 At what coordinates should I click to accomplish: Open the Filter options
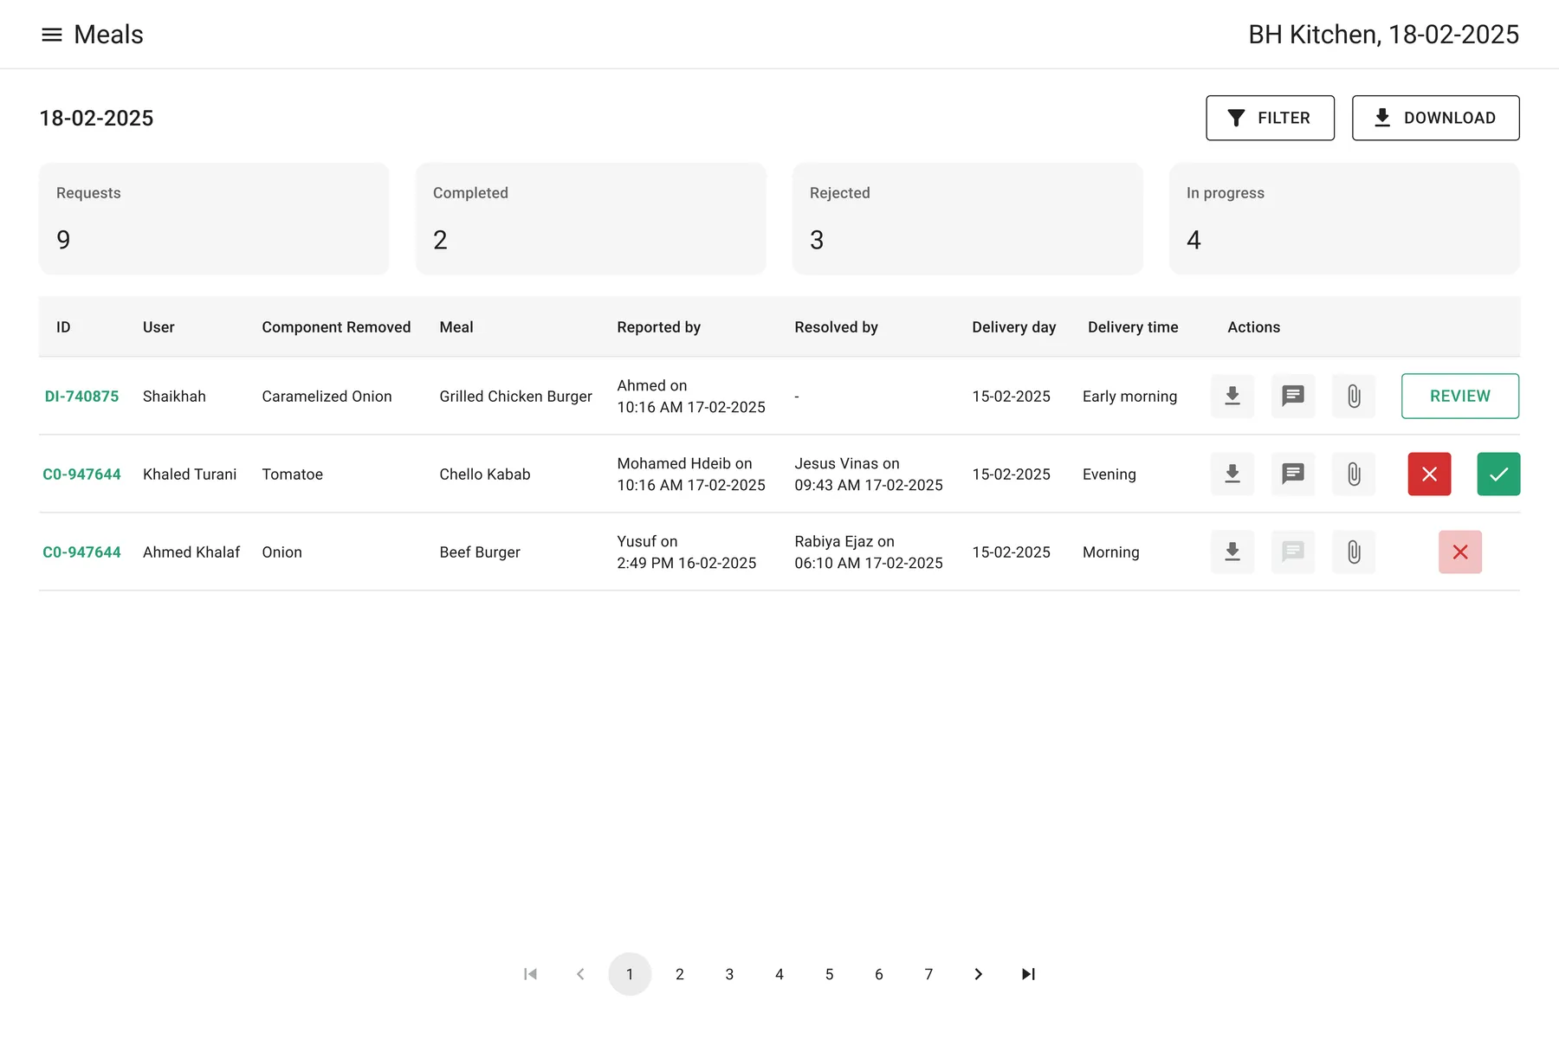[x=1270, y=118]
